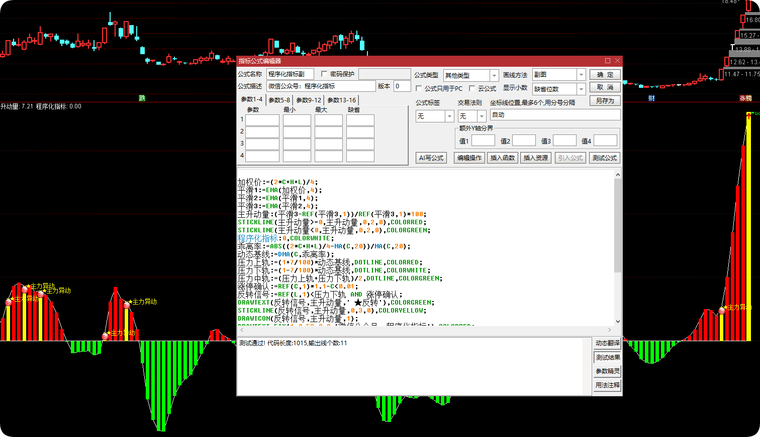This screenshot has width=760, height=437.
Task: Click the 坐标线位置 input field
Action: click(555, 115)
